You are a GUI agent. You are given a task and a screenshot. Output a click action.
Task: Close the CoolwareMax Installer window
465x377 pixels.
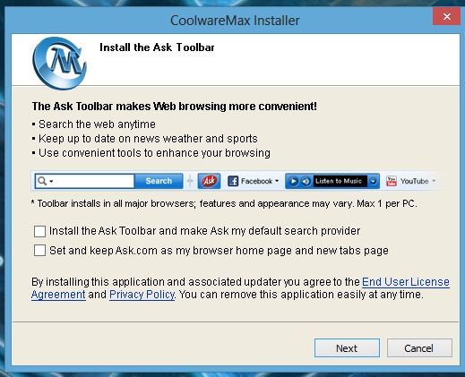point(447,16)
